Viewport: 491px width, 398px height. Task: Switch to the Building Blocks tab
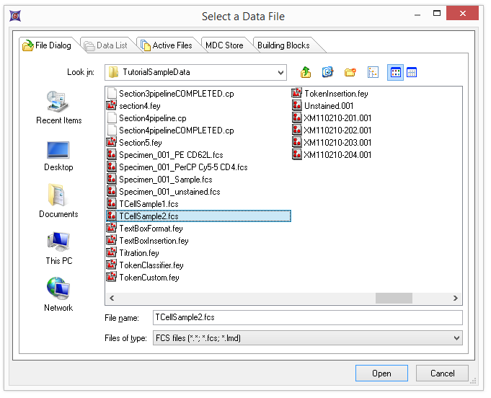click(x=283, y=45)
